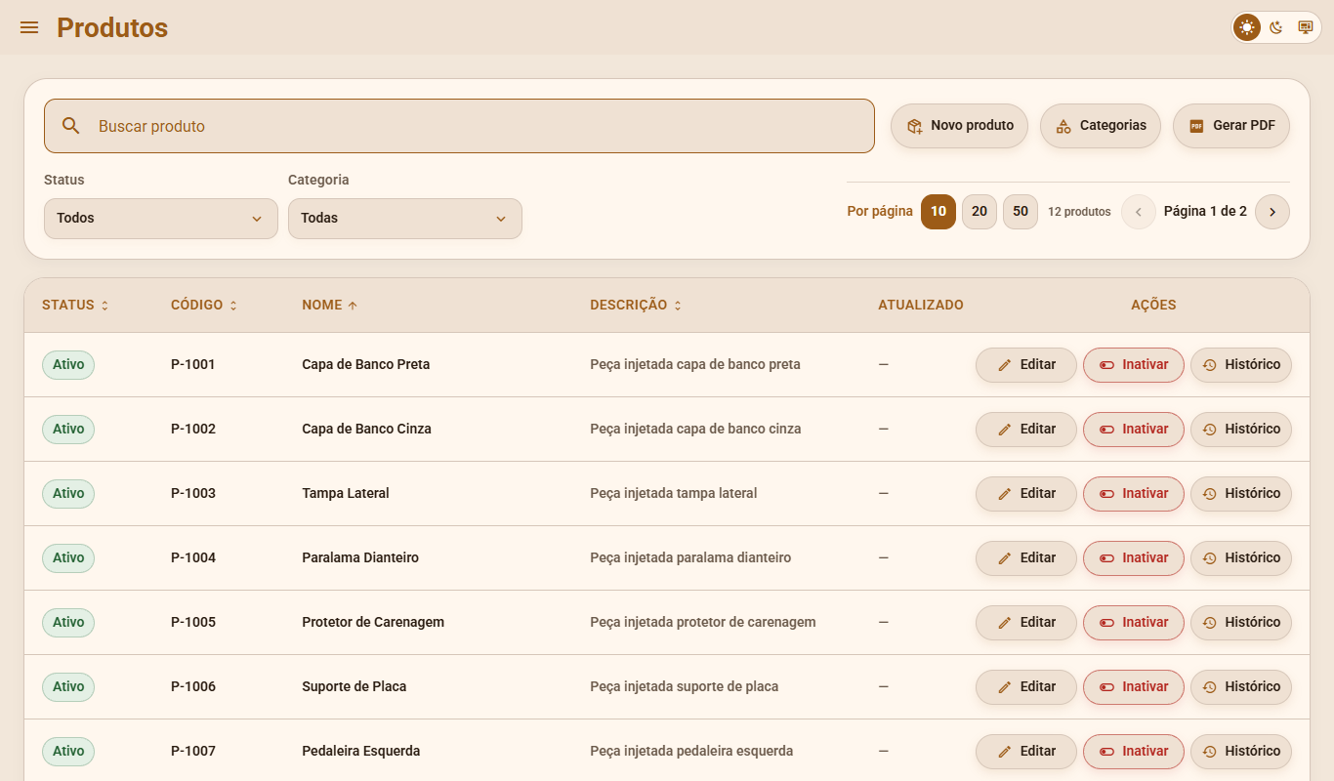Screen dimensions: 1334x781
Task: Switch to light theme sun icon
Action: (x=1247, y=27)
